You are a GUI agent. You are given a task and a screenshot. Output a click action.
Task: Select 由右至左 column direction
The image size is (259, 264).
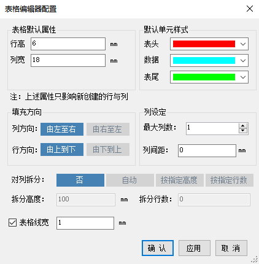click(108, 129)
